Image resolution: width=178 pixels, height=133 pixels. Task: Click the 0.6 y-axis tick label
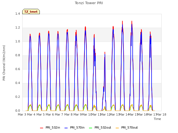click(x=18, y=69)
